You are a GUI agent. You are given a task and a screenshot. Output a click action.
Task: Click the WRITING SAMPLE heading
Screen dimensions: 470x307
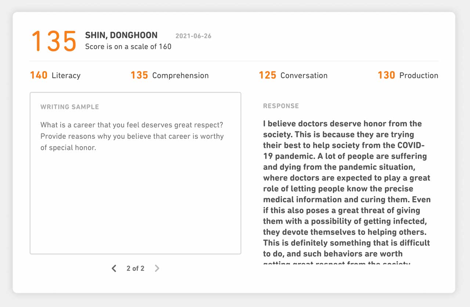[70, 107]
